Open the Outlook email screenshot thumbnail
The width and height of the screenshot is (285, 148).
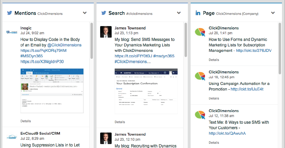coord(52,91)
